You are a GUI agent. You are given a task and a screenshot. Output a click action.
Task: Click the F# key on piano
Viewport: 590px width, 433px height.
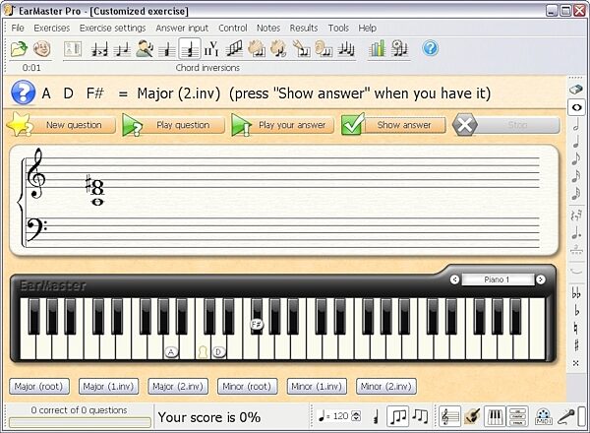tap(257, 316)
